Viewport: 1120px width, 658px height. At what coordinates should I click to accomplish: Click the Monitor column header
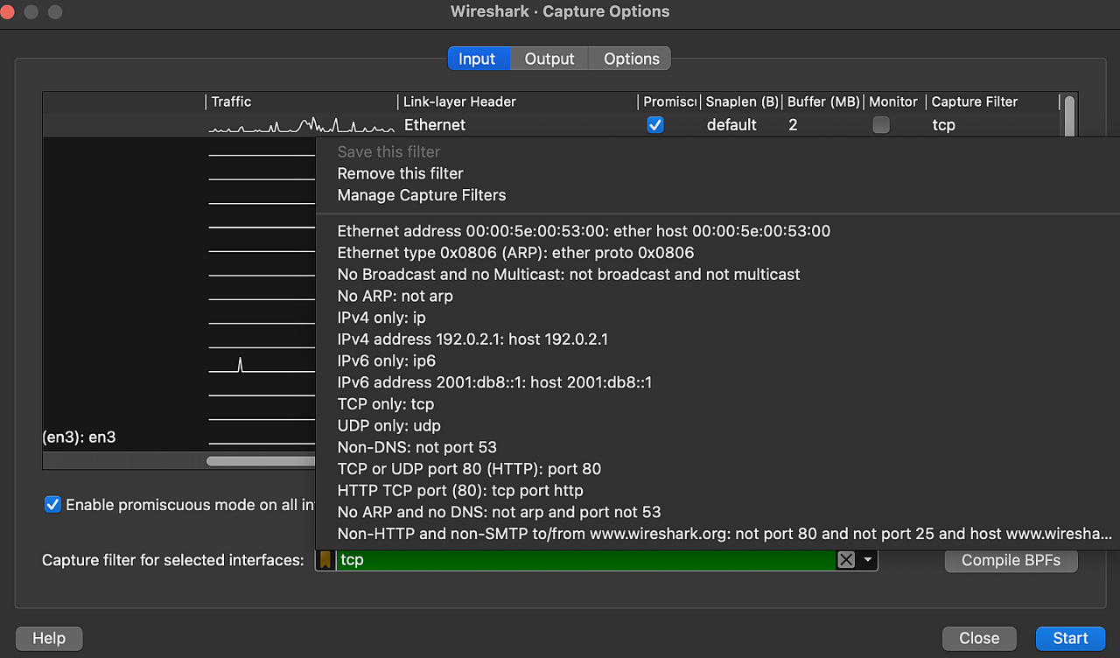pos(893,101)
